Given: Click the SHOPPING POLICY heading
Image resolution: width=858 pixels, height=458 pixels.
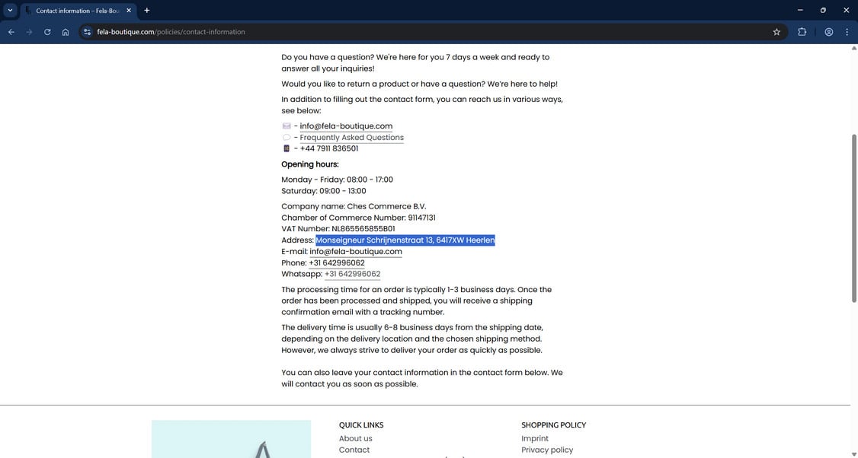Looking at the screenshot, I should 554,425.
